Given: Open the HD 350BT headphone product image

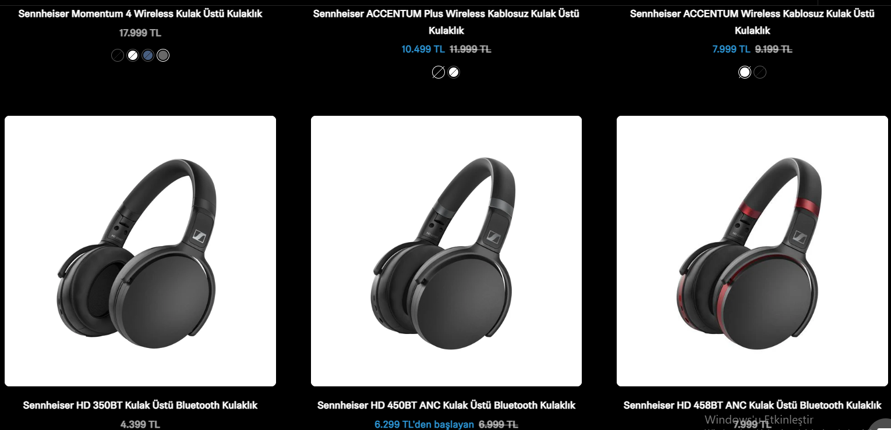Looking at the screenshot, I should tap(140, 251).
